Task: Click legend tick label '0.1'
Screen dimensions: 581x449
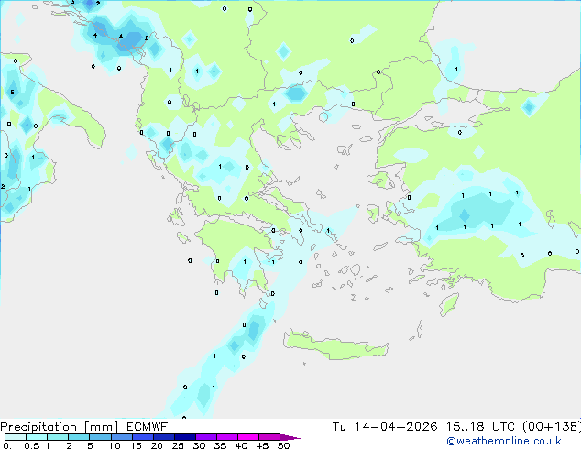Action: 10,445
